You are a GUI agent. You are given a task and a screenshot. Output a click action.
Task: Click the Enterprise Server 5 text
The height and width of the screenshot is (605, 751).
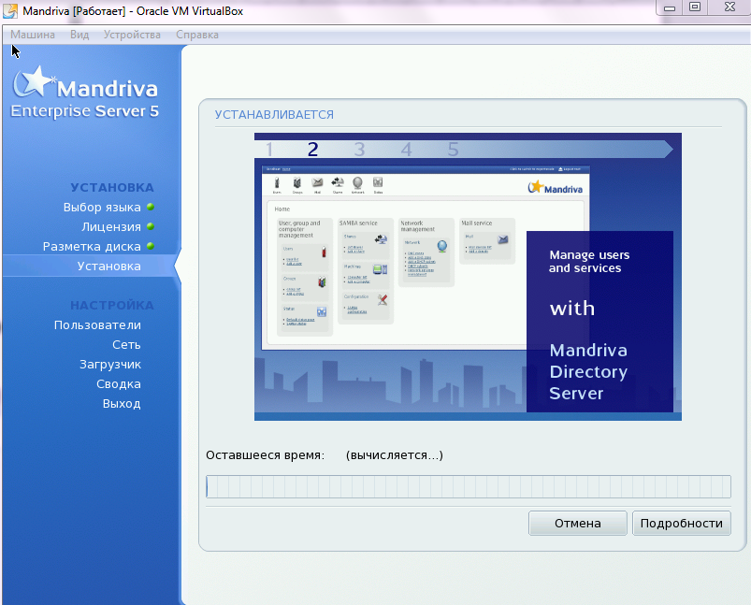tap(85, 111)
